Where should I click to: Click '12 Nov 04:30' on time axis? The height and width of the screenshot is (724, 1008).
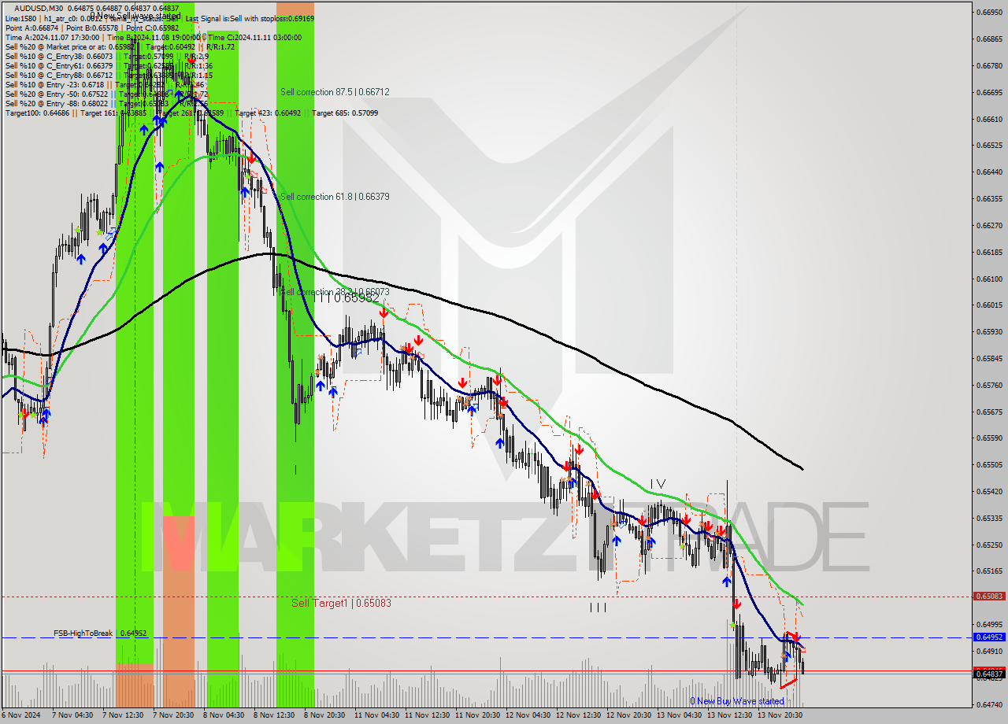tap(528, 715)
